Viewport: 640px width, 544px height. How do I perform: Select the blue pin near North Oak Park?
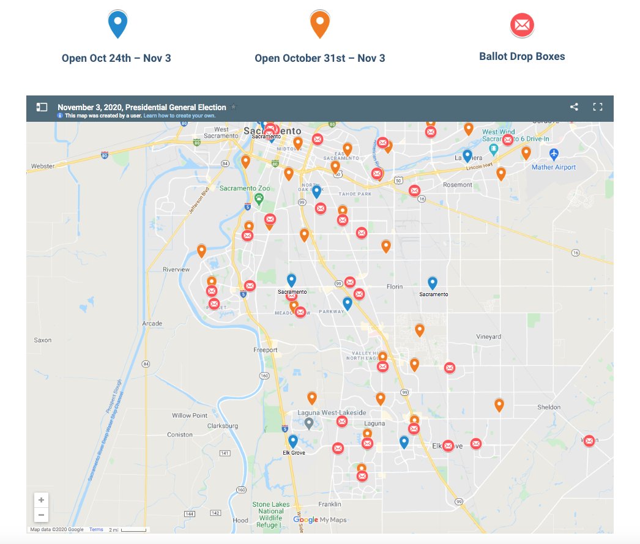(x=317, y=192)
